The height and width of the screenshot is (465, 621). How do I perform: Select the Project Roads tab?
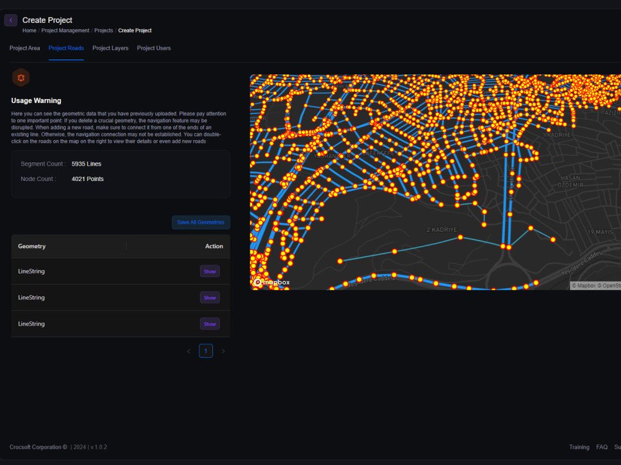[66, 48]
